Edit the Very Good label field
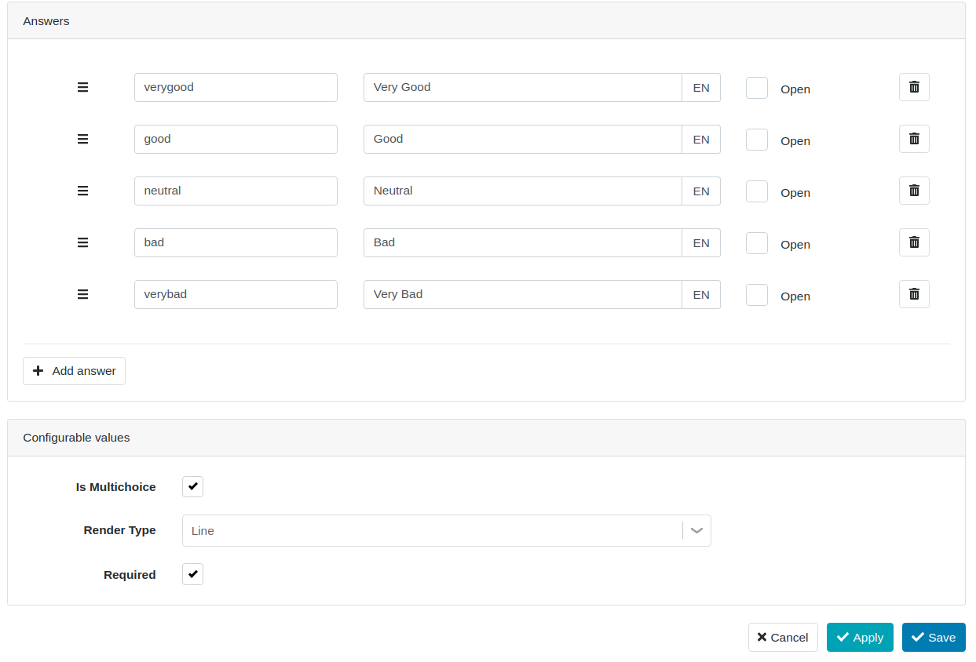 pyautogui.click(x=523, y=87)
